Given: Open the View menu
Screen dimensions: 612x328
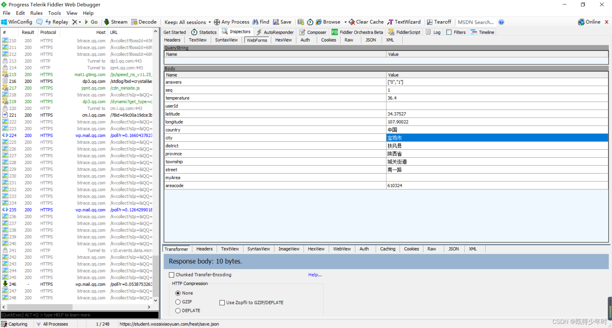Looking at the screenshot, I should tap(72, 13).
